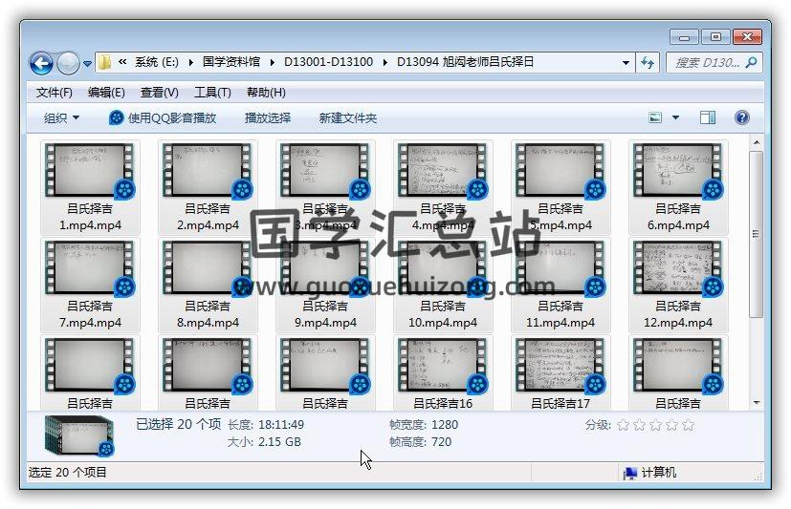
Task: Click the scroll down arrow of file list
Action: click(x=757, y=403)
